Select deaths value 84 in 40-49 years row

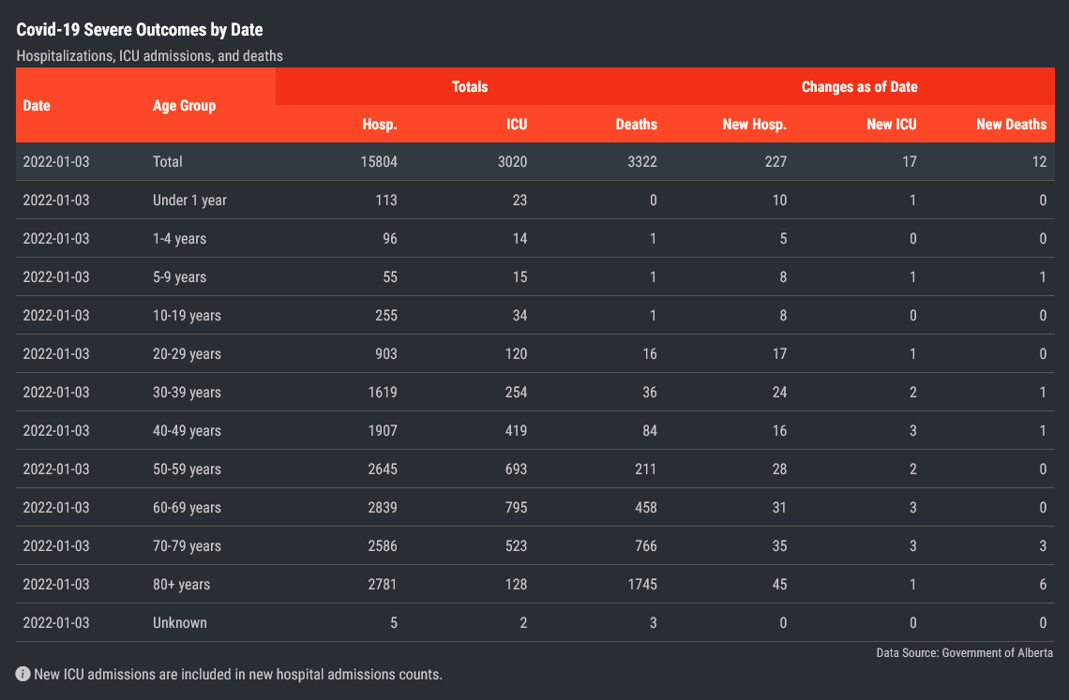tap(650, 431)
